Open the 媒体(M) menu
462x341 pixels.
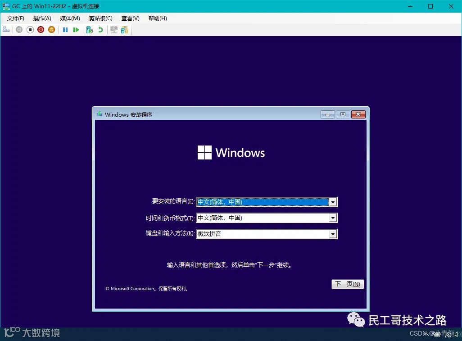point(70,18)
